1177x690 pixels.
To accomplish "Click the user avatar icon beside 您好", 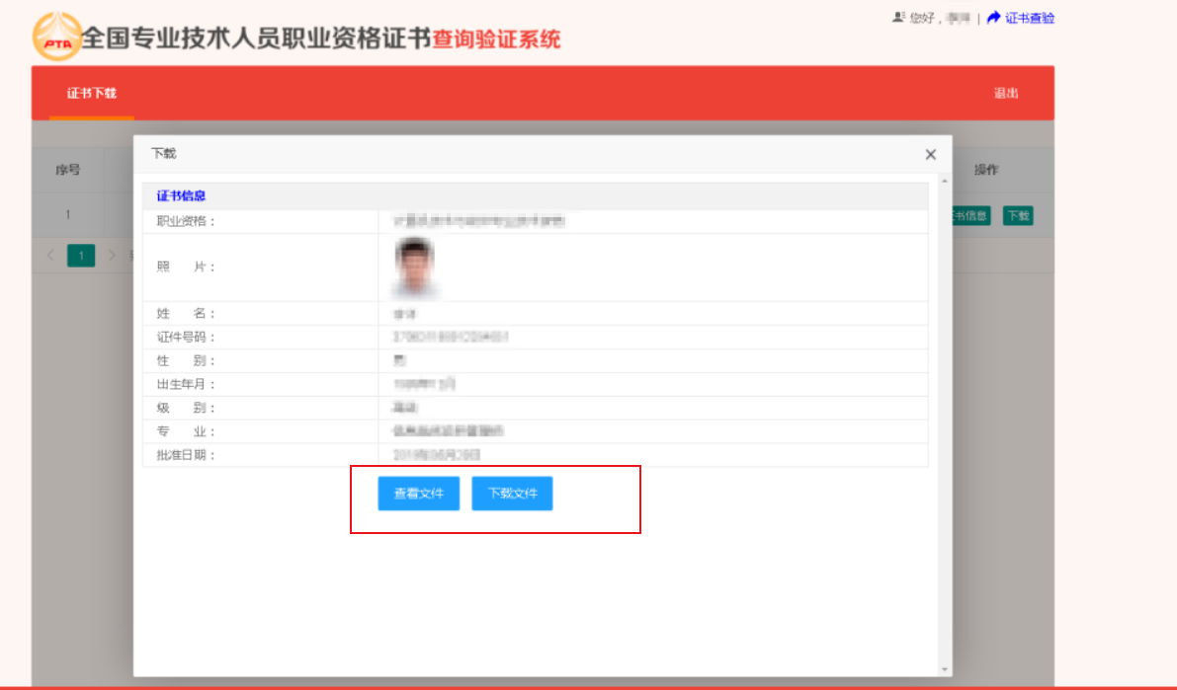I will (x=898, y=18).
